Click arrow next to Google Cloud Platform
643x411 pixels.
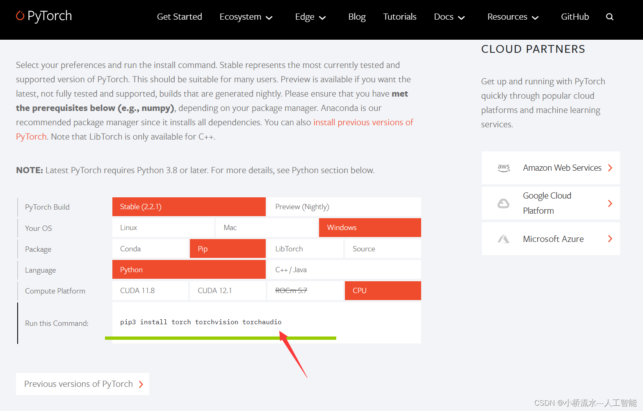click(x=610, y=203)
